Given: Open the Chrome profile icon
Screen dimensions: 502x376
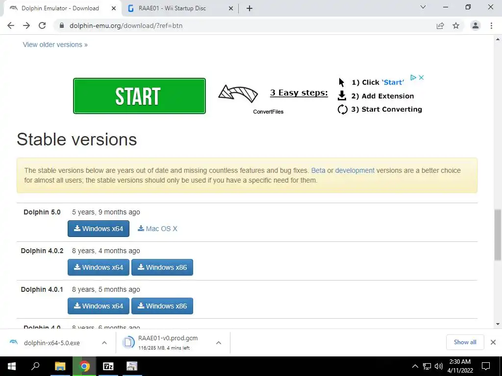Looking at the screenshot, I should [x=476, y=25].
